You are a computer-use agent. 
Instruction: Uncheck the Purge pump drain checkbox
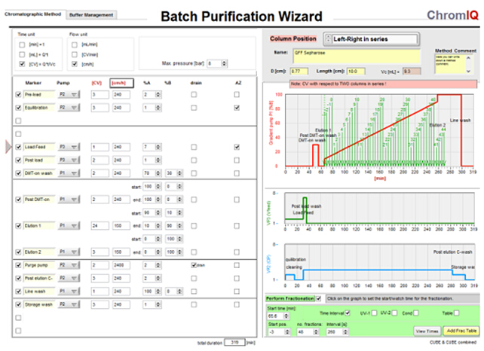[194, 266]
